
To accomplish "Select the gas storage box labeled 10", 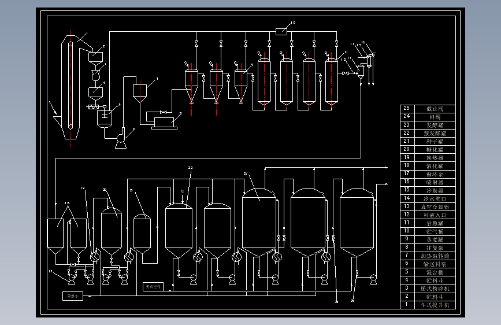I will [x=281, y=32].
